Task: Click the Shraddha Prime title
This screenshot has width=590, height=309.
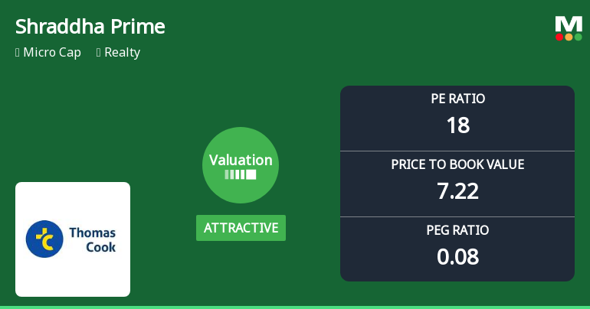Action: 90,27
